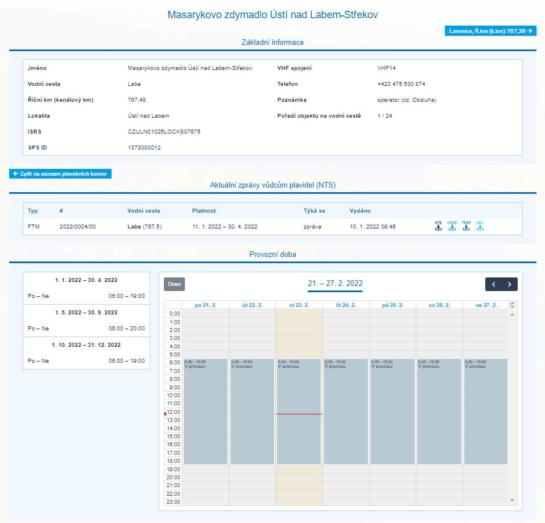Download the NTS format message
This screenshot has width=545, height=523.
click(x=438, y=226)
